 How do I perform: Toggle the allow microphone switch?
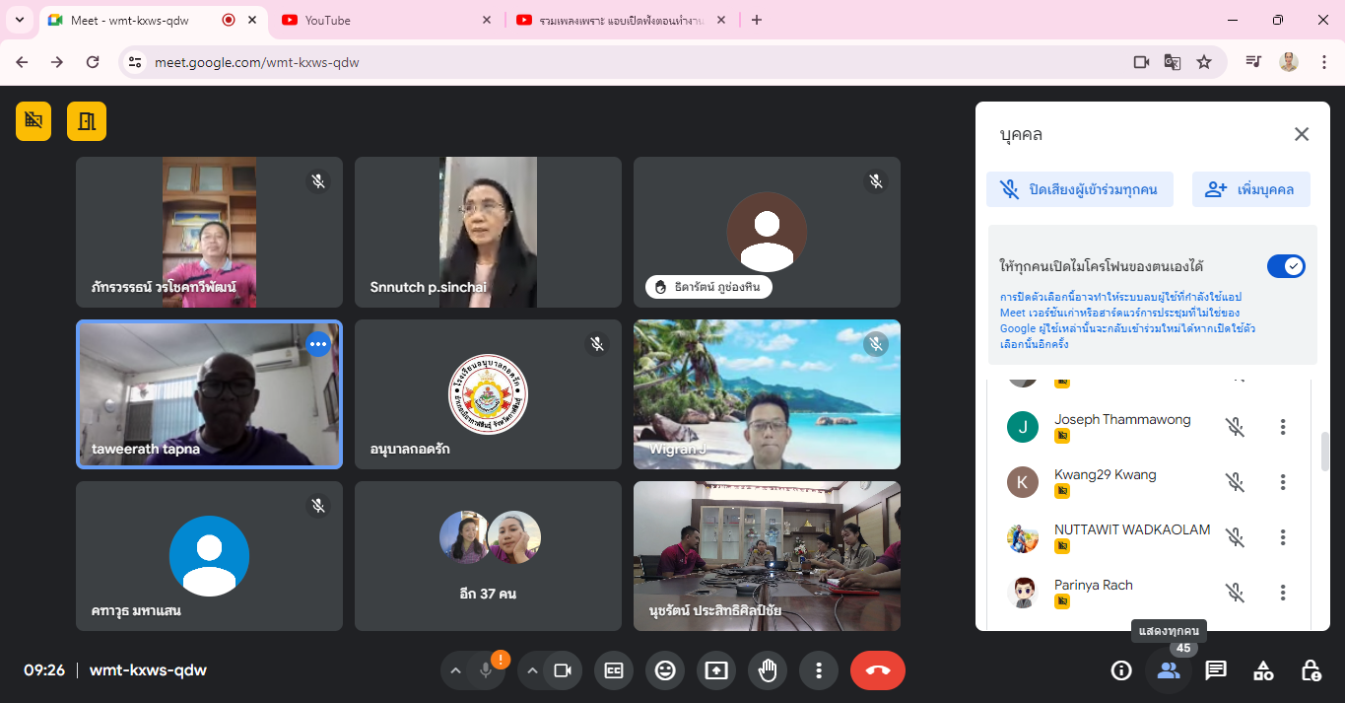[x=1286, y=266]
